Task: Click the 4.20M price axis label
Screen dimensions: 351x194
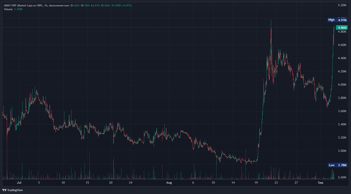Action: pyautogui.click(x=342, y=72)
